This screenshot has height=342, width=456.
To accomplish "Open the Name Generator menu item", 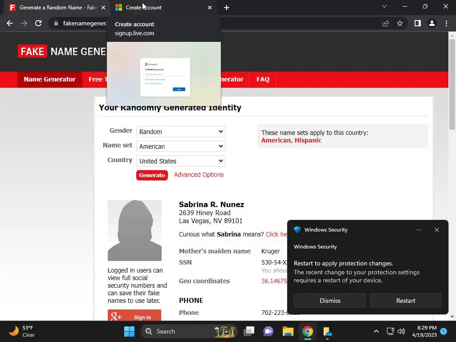I will tap(49, 79).
